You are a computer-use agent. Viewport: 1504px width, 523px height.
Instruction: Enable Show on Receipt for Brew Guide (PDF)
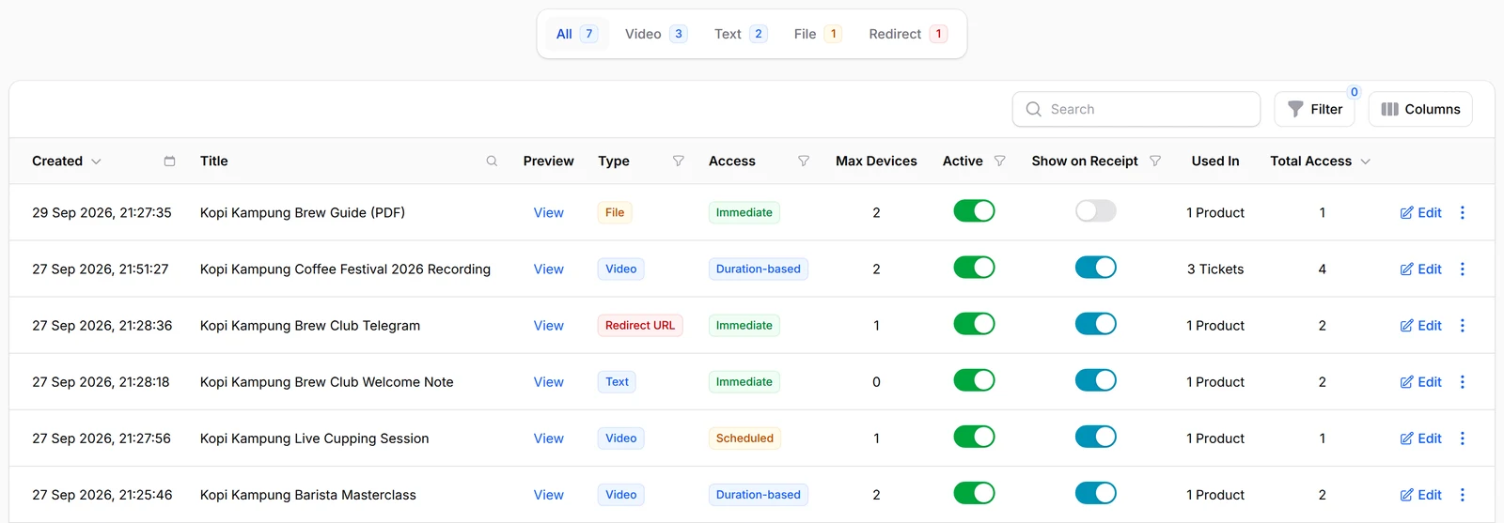coord(1096,211)
